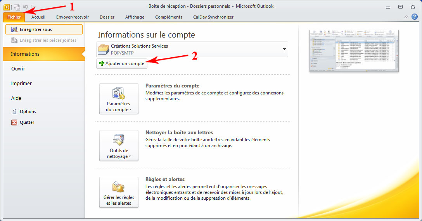This screenshot has height=221, width=422.
Task: Open the CalDav Synchronizer tab
Action: coord(213,17)
